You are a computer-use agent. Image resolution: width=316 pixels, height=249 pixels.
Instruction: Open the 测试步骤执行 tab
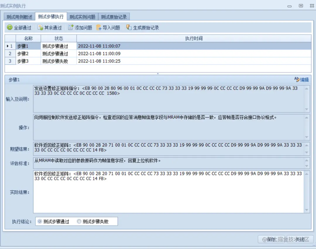click(x=51, y=16)
